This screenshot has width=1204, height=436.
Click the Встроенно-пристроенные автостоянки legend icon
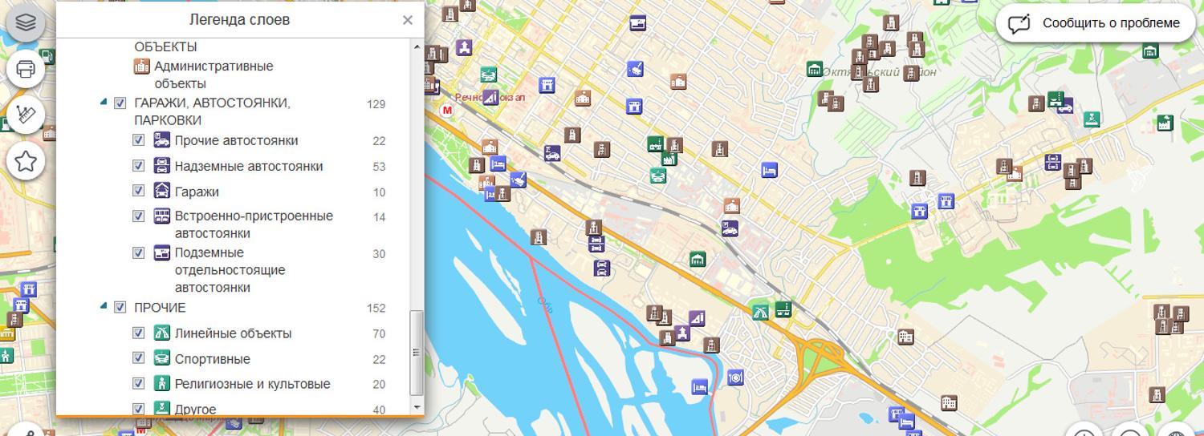162,216
